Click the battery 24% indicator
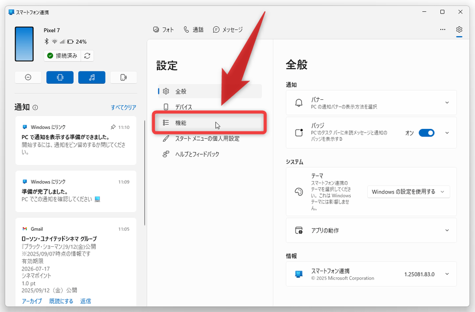The image size is (475, 312). click(77, 41)
